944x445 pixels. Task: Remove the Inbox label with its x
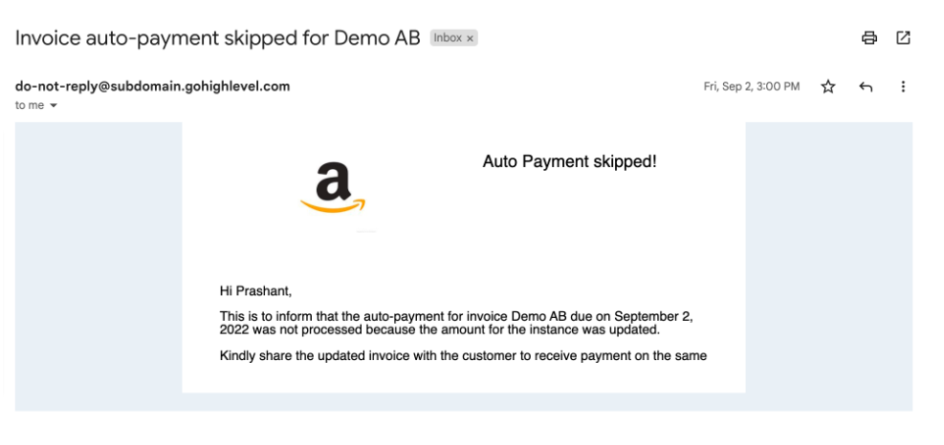click(471, 38)
